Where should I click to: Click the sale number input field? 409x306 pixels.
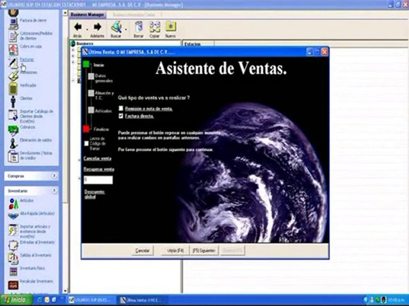point(98,180)
